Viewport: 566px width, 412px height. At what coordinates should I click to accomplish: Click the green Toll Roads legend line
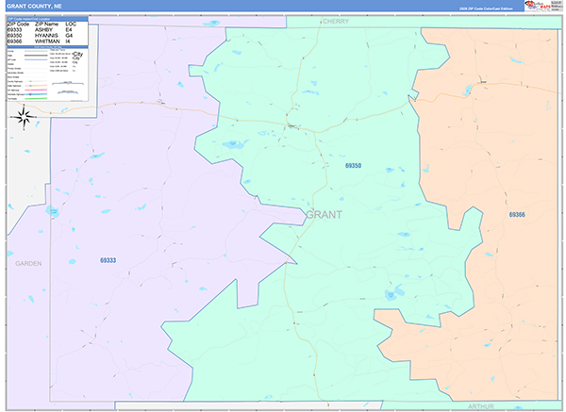pyautogui.click(x=36, y=98)
